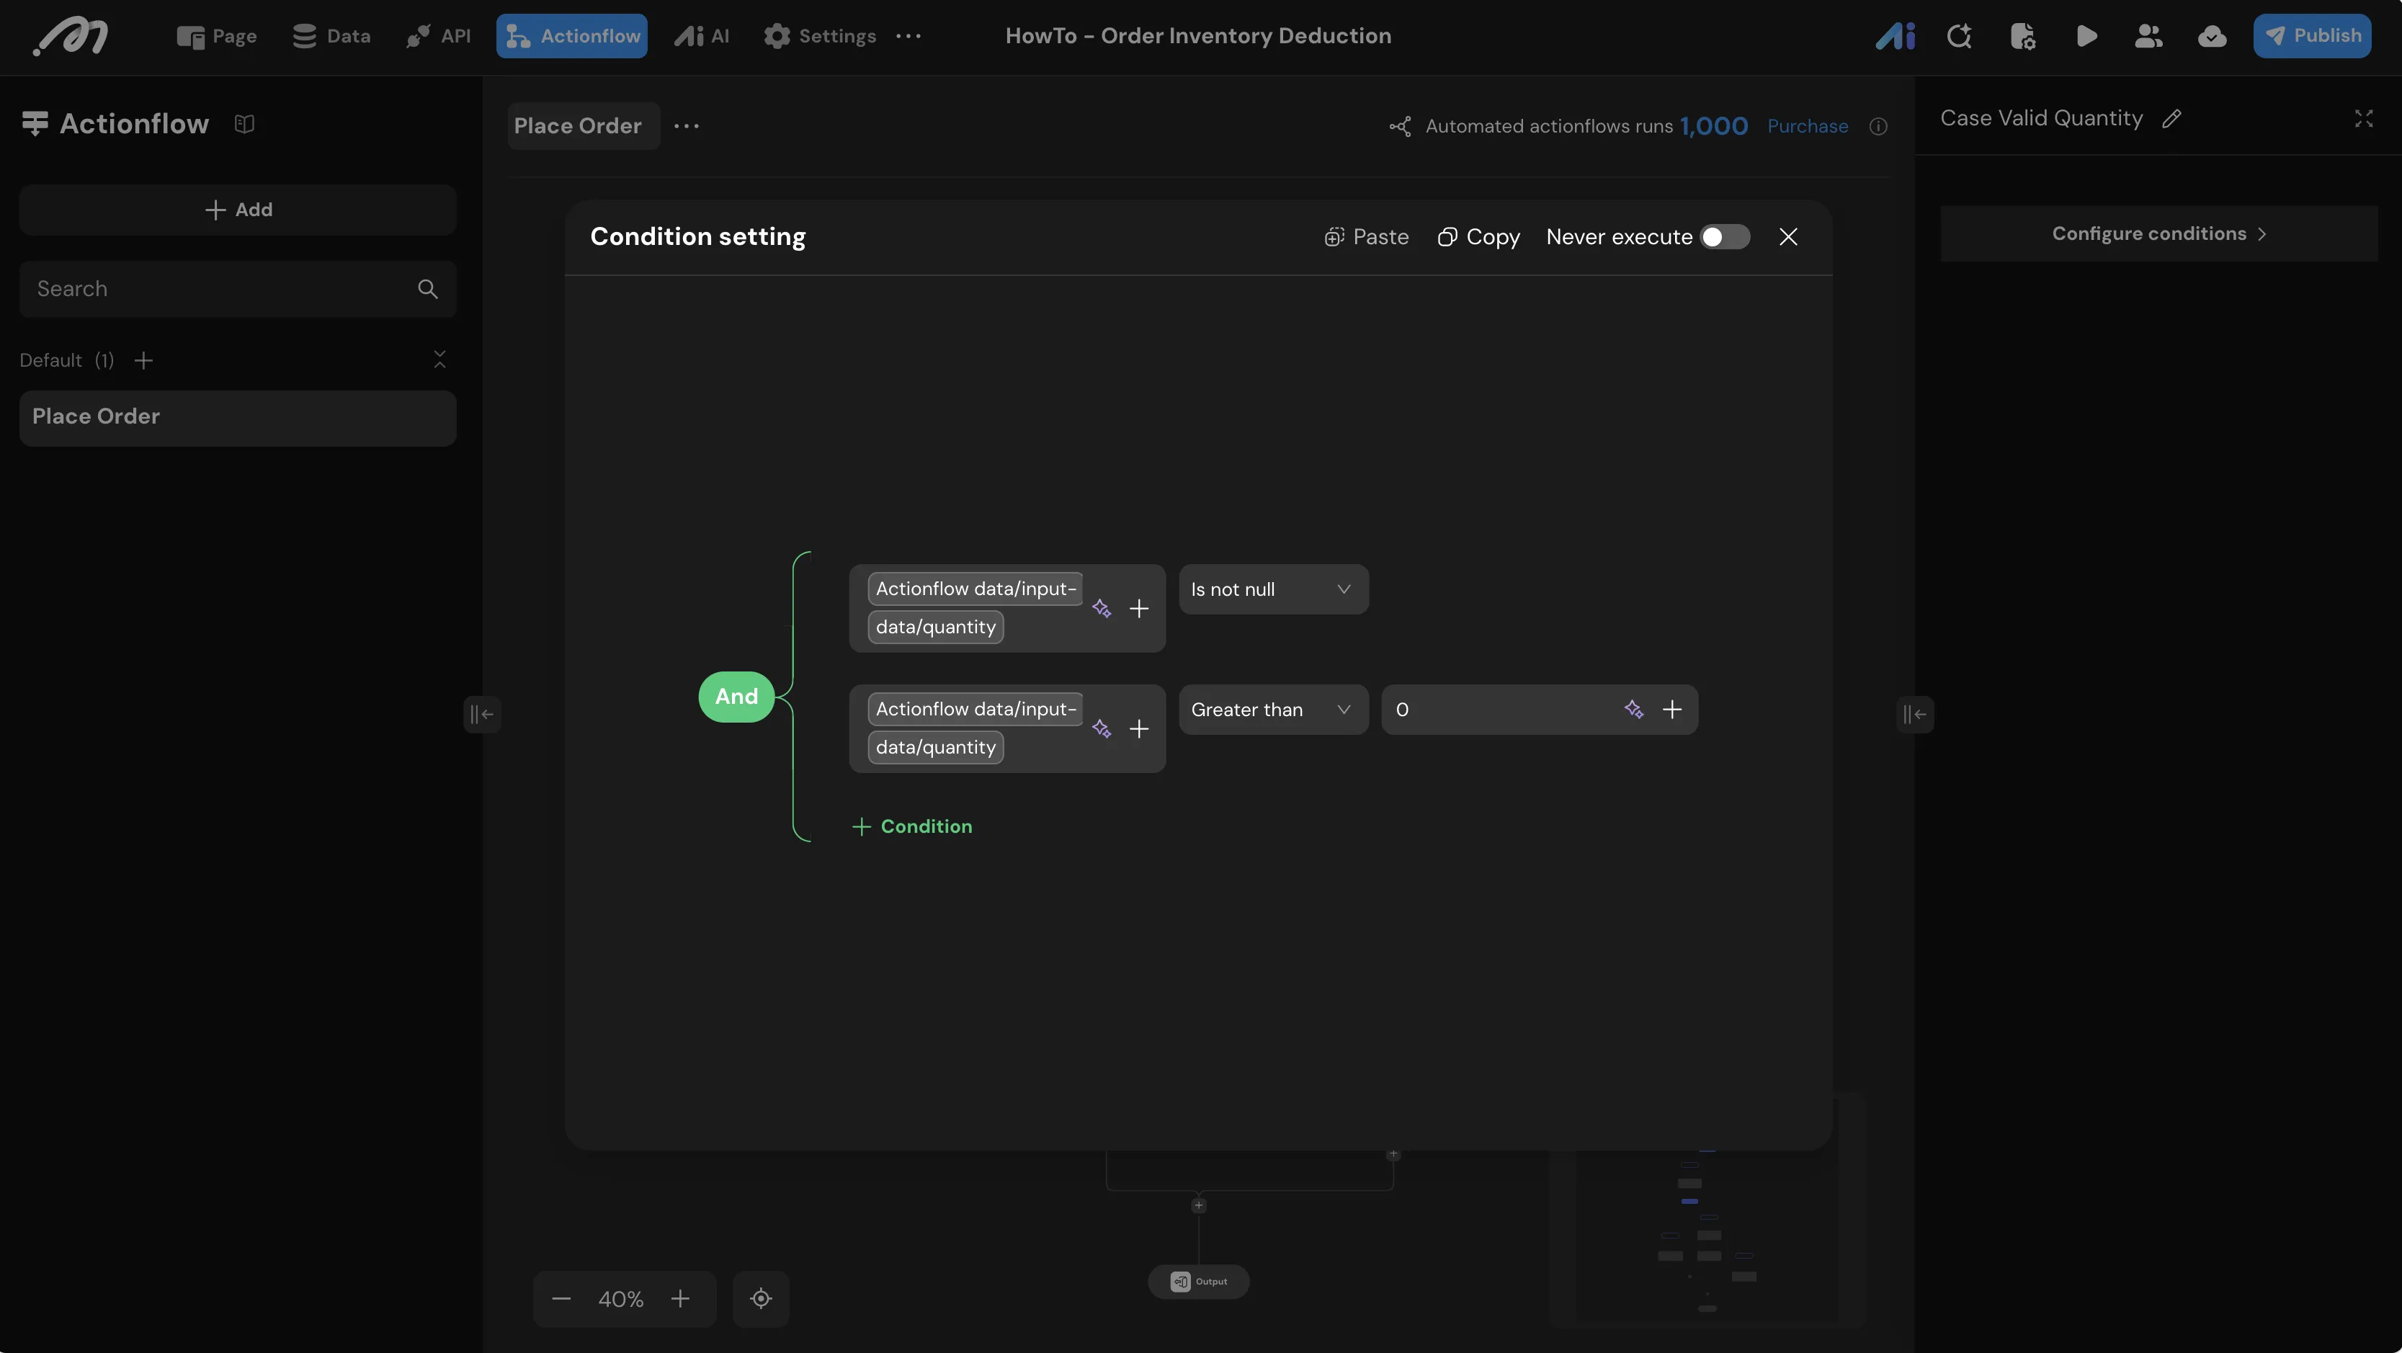The width and height of the screenshot is (2402, 1353).
Task: Click the actionflow Search field
Action: (238, 289)
